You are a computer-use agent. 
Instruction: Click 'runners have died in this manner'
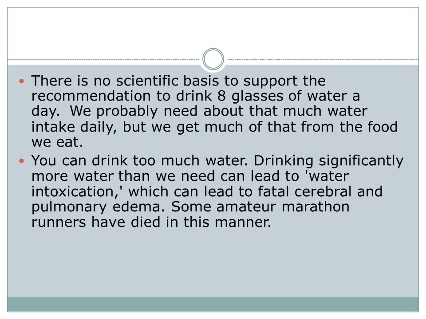[150, 222]
